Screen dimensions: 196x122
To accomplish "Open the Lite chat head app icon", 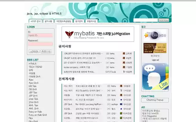I will [x=155, y=77].
